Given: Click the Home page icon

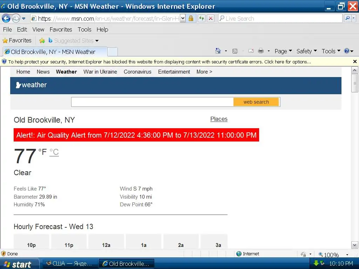Looking at the screenshot, I should coord(218,51).
